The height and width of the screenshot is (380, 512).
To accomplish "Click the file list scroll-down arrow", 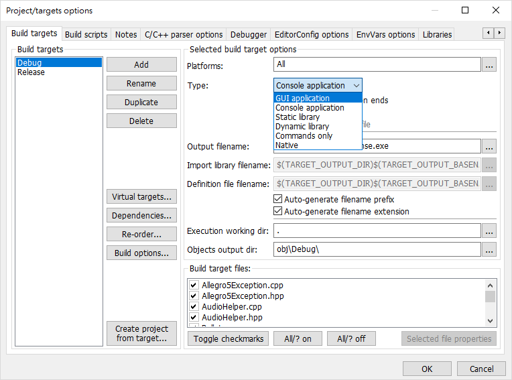I will coord(490,320).
